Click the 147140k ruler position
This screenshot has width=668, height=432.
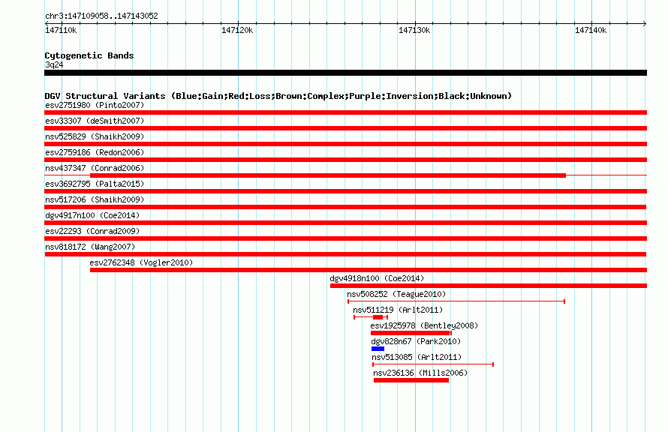[591, 30]
